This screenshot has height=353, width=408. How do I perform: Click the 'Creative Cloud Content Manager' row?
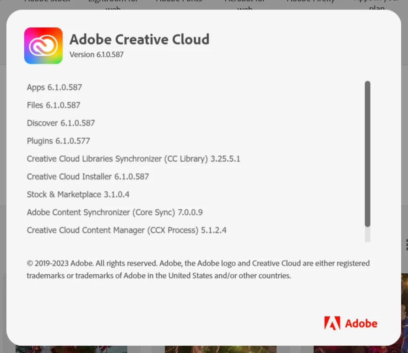coord(127,230)
